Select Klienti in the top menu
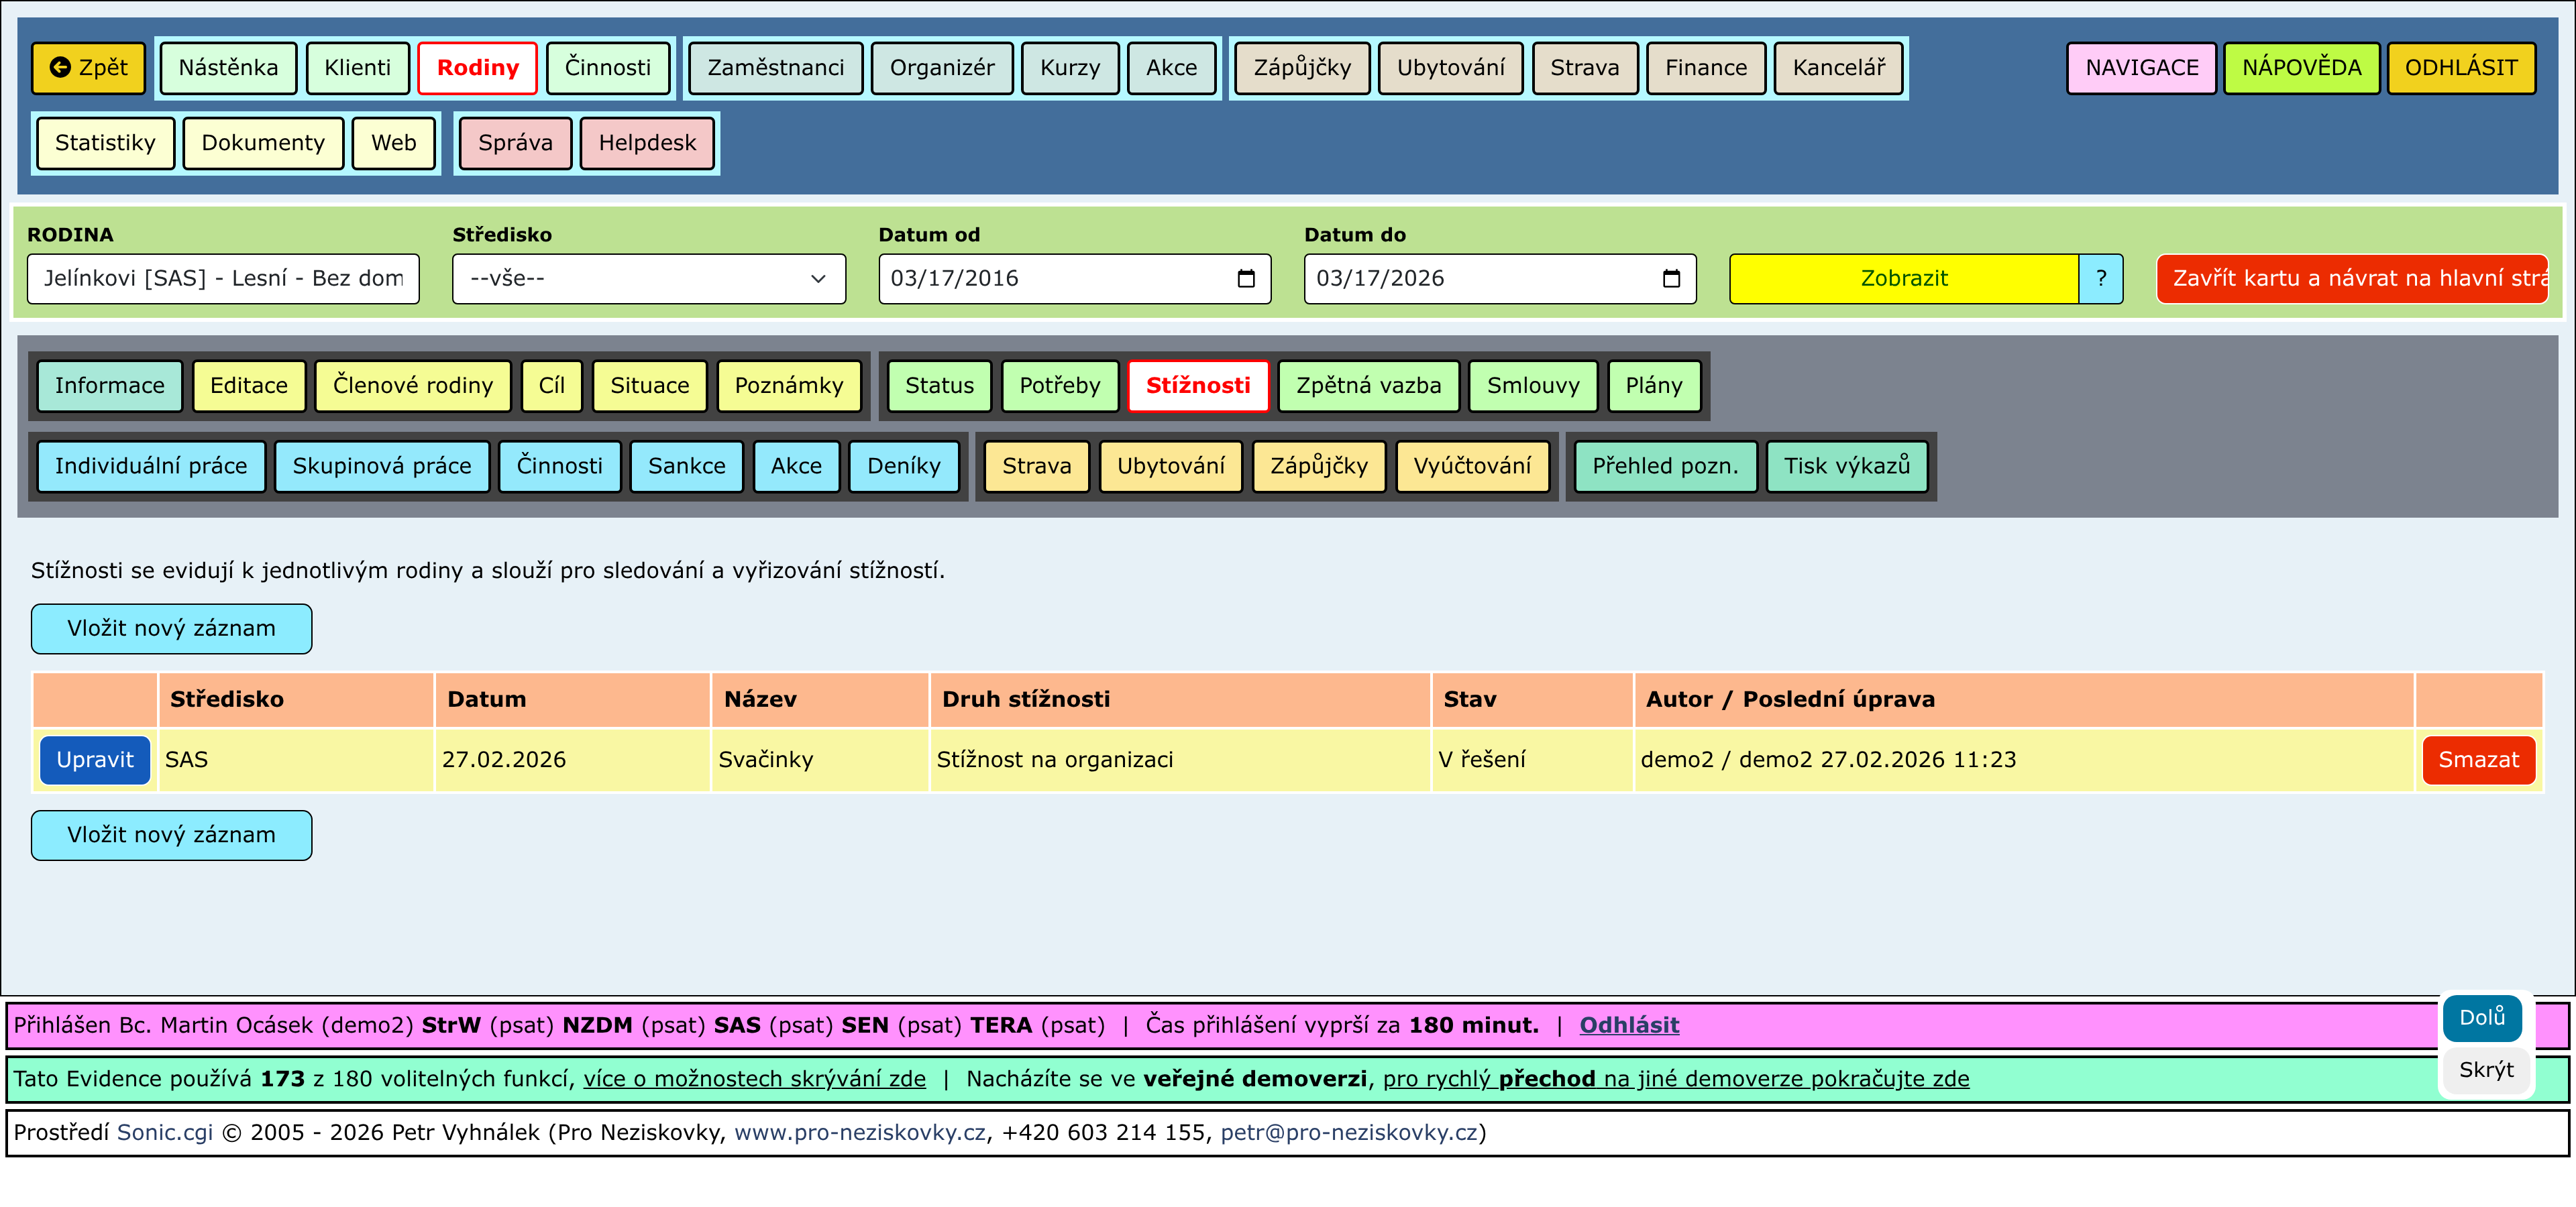Viewport: 2576px width, 1207px height. point(357,68)
